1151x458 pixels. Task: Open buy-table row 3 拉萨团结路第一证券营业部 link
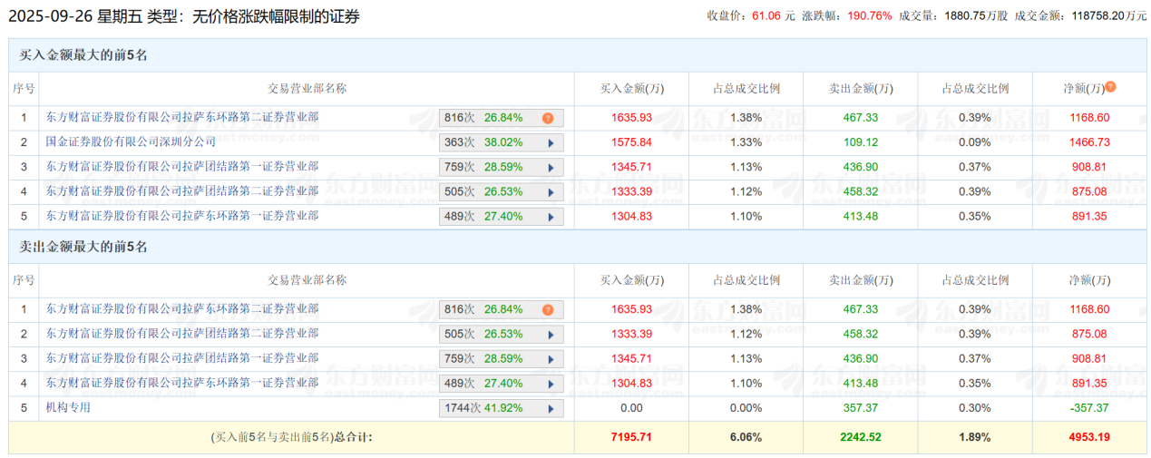coord(182,166)
